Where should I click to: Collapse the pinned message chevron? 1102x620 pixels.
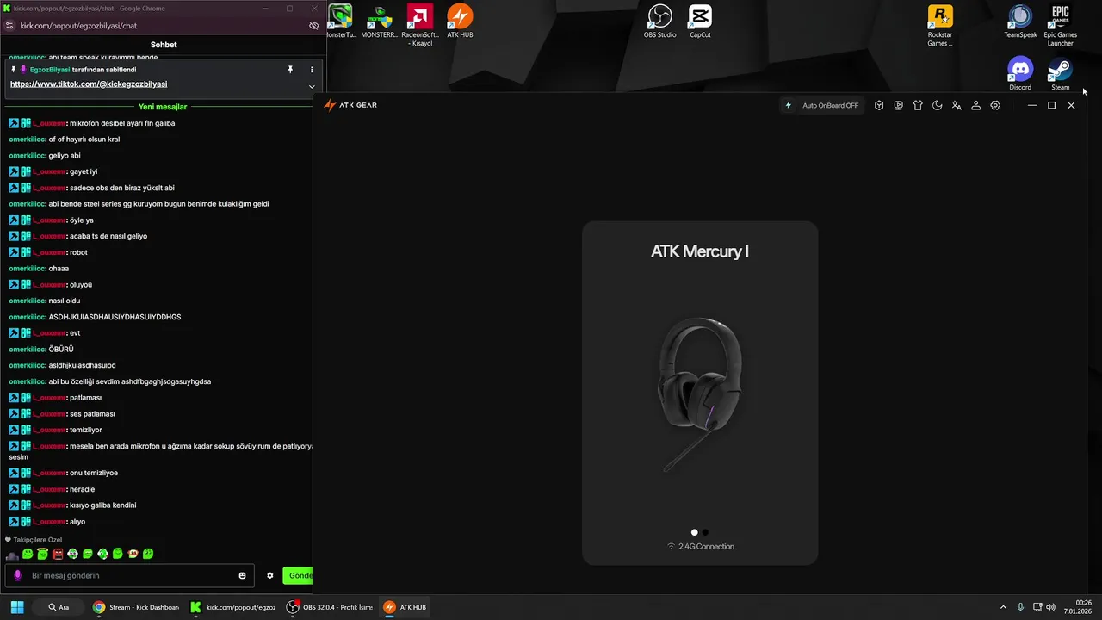point(312,86)
